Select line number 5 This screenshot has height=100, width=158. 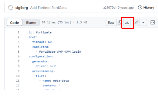click(18, 52)
